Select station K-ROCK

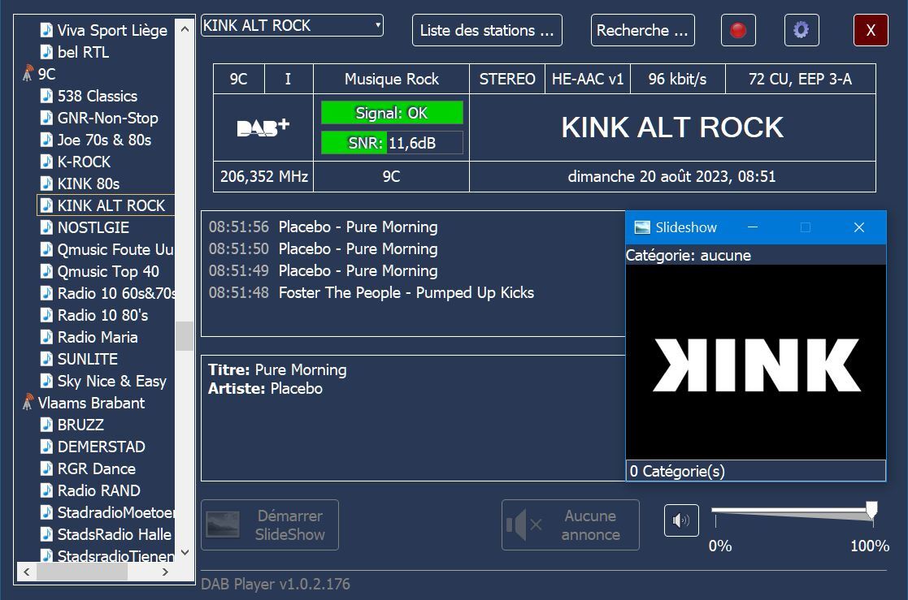[x=84, y=162]
